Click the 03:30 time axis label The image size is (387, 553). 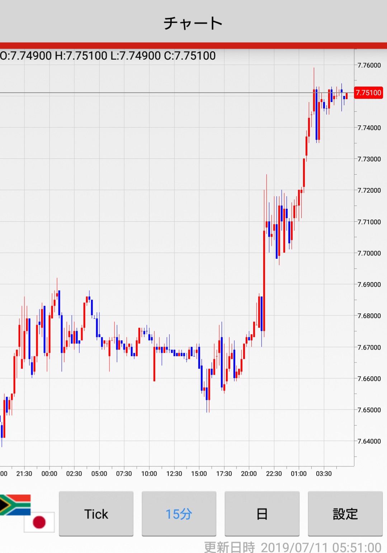pos(324,474)
